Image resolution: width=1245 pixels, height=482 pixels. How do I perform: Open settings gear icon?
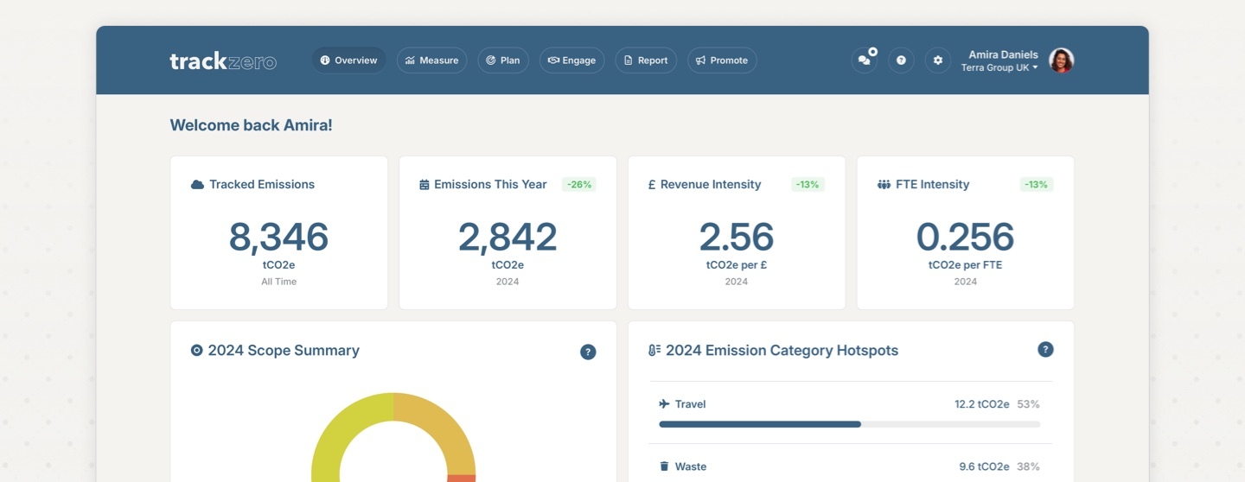[938, 60]
